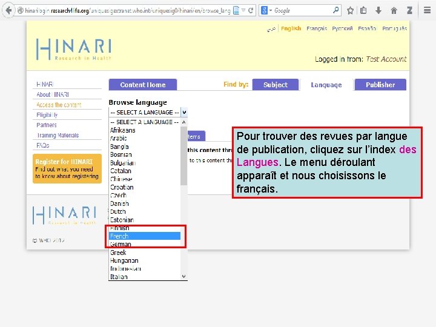Open Access the content sidebar link
The width and height of the screenshot is (436, 327).
(x=59, y=105)
